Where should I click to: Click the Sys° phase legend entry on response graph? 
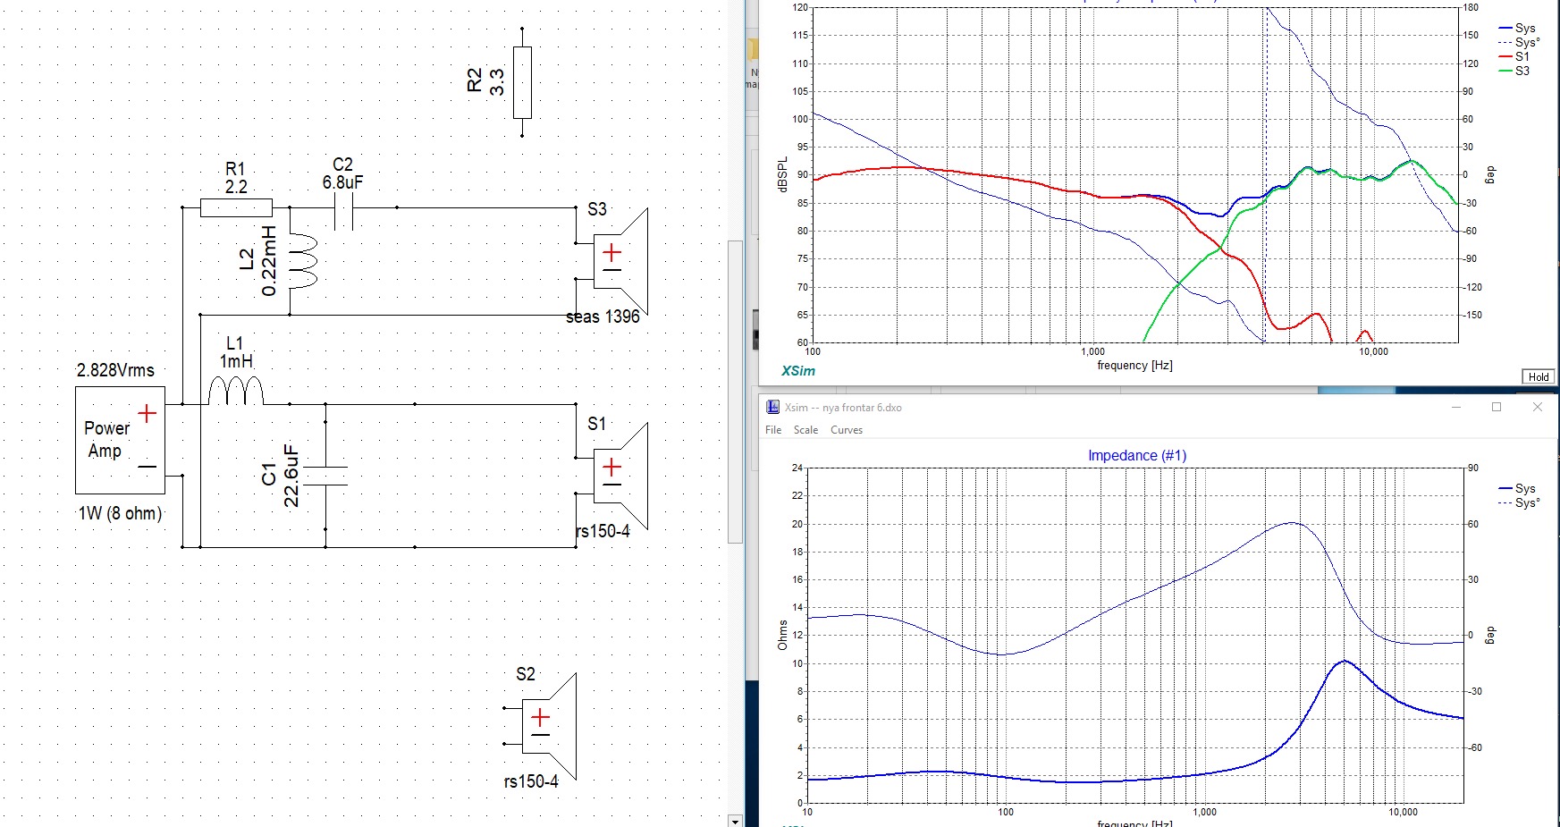click(x=1519, y=42)
